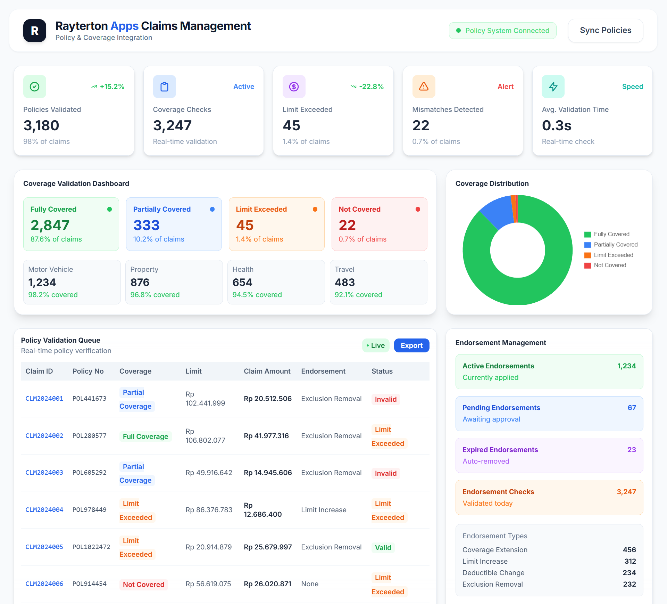Click the -22.8% downward trend indicator

coord(367,87)
